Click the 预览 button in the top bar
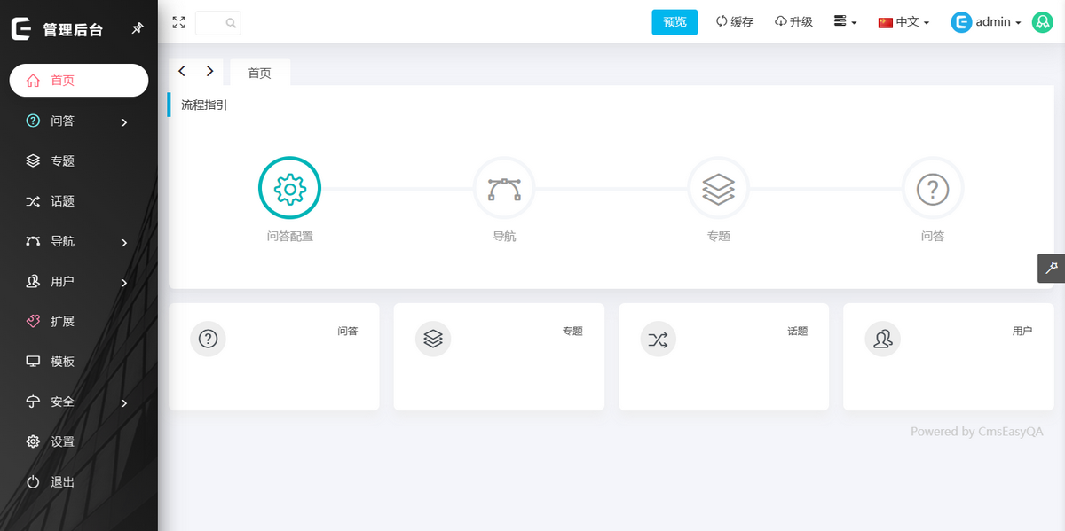Viewport: 1065px width, 531px height. click(674, 21)
